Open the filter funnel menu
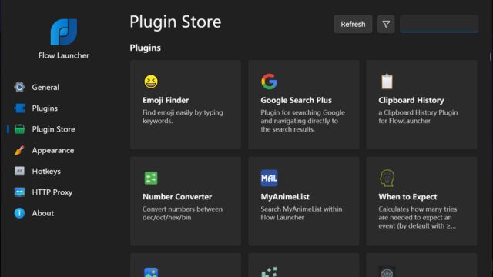This screenshot has width=493, height=277. point(386,24)
